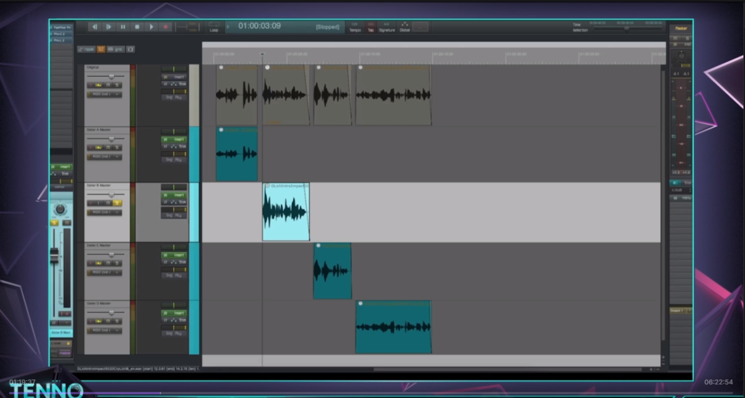Click the Master track label
The image size is (745, 398).
coord(681,29)
